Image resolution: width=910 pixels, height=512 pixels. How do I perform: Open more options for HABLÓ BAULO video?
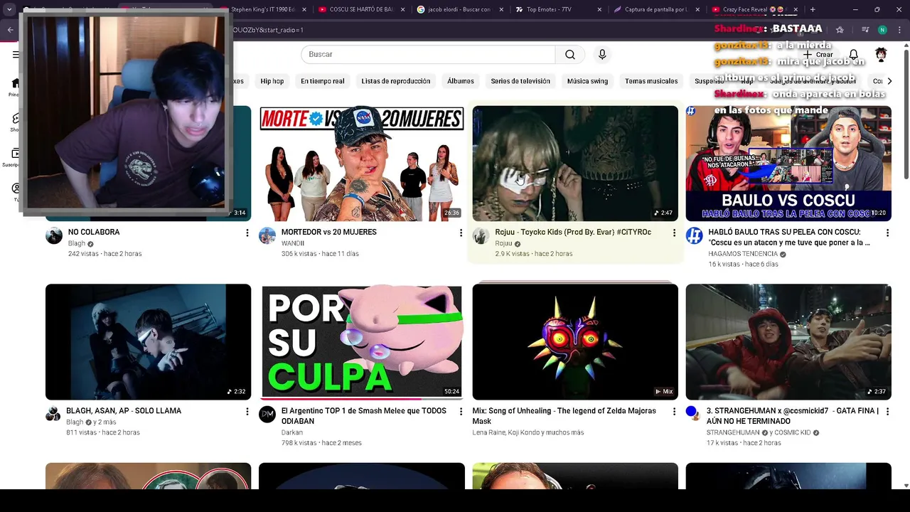pos(887,233)
